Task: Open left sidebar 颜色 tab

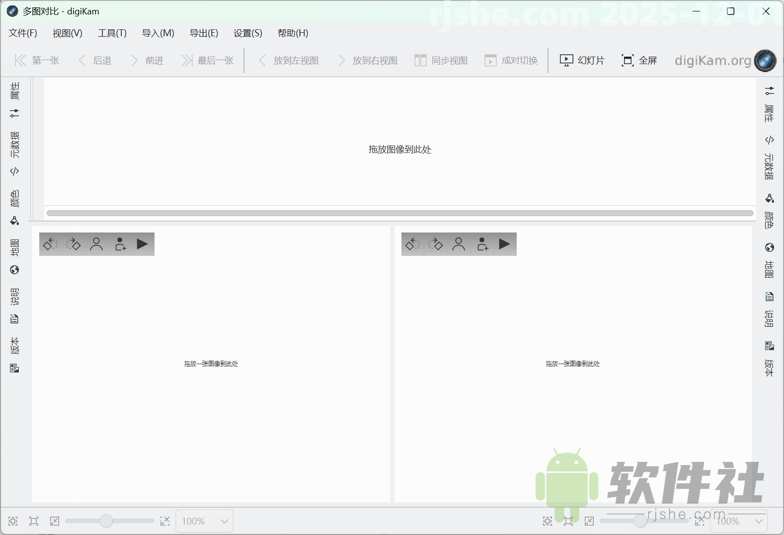Action: [x=15, y=208]
